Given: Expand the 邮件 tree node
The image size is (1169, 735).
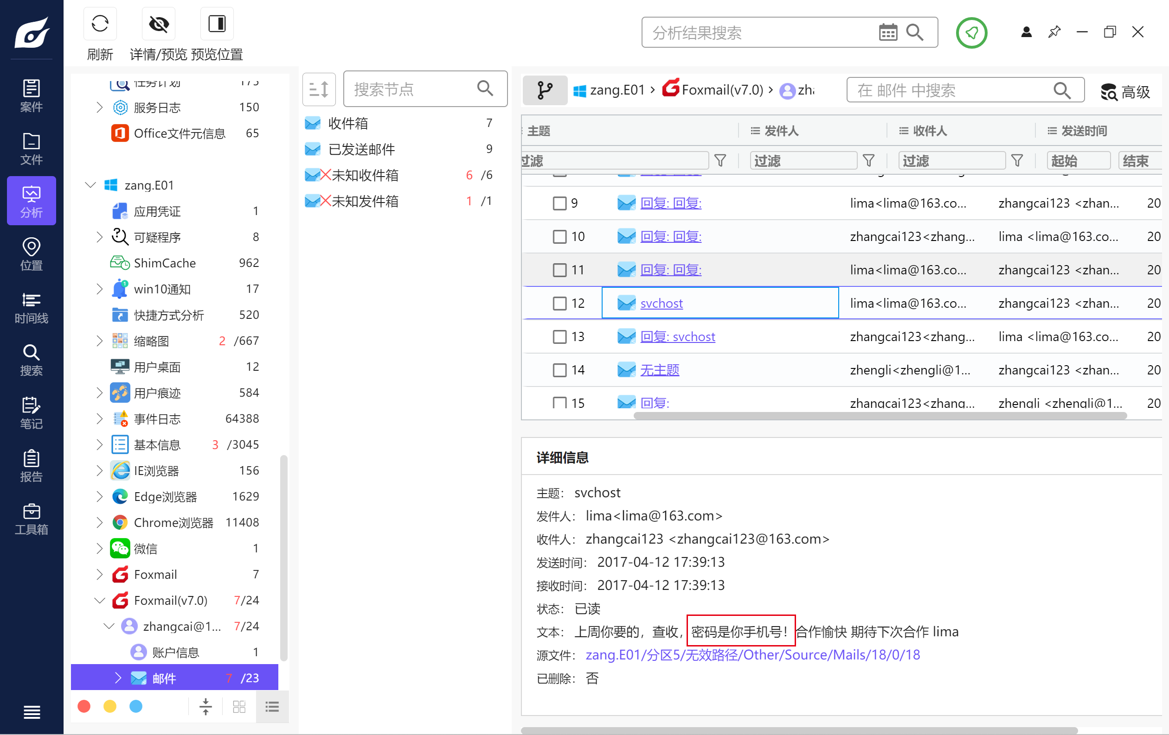Looking at the screenshot, I should tap(118, 678).
